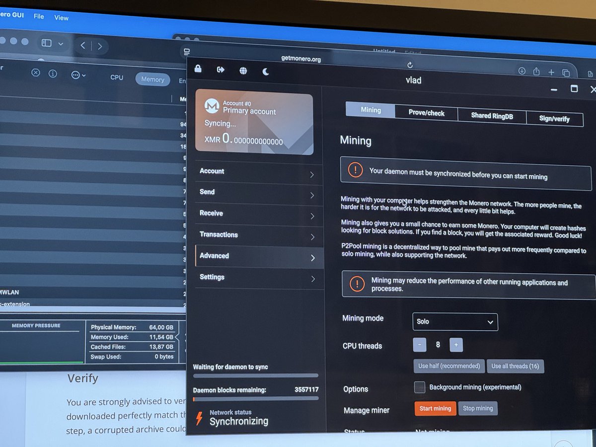Image resolution: width=596 pixels, height=447 pixels.
Task: Open Activity Monitor more options ellipsis menu
Action: 78,75
